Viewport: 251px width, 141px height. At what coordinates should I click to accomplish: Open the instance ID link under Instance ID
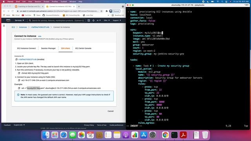coord(27,60)
